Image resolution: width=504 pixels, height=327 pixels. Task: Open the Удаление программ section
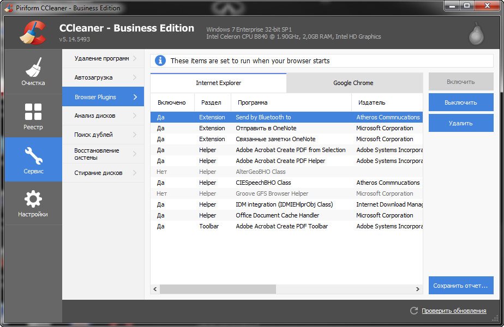(103, 58)
